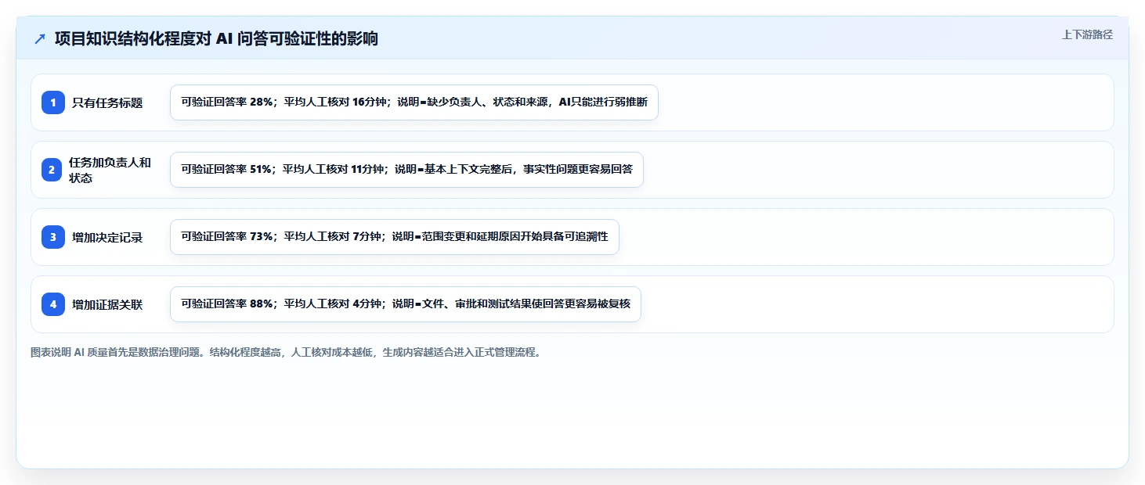Select the chart title 项目知识结构化程度对 AI 问答可验证性的影响

(216, 39)
